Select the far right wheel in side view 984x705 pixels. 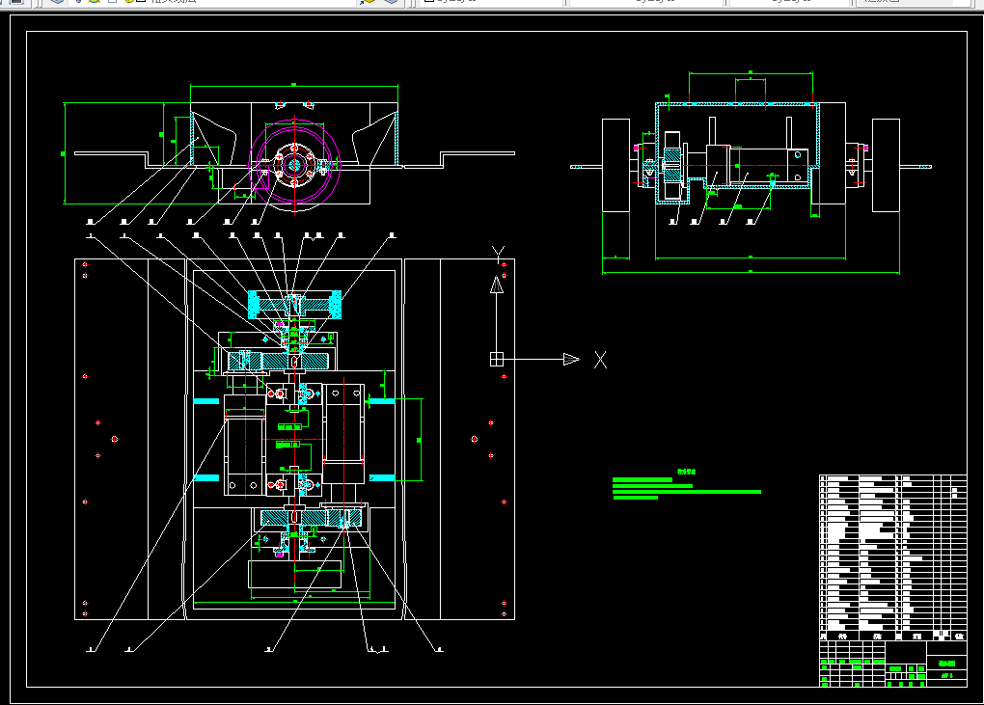(x=886, y=166)
